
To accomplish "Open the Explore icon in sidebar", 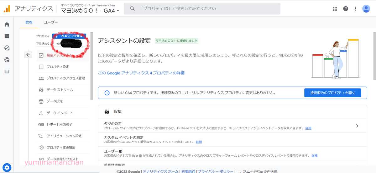I will coord(7,48).
